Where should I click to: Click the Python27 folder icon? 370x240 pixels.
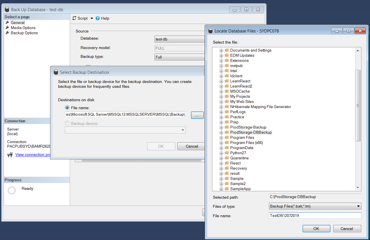click(x=227, y=153)
